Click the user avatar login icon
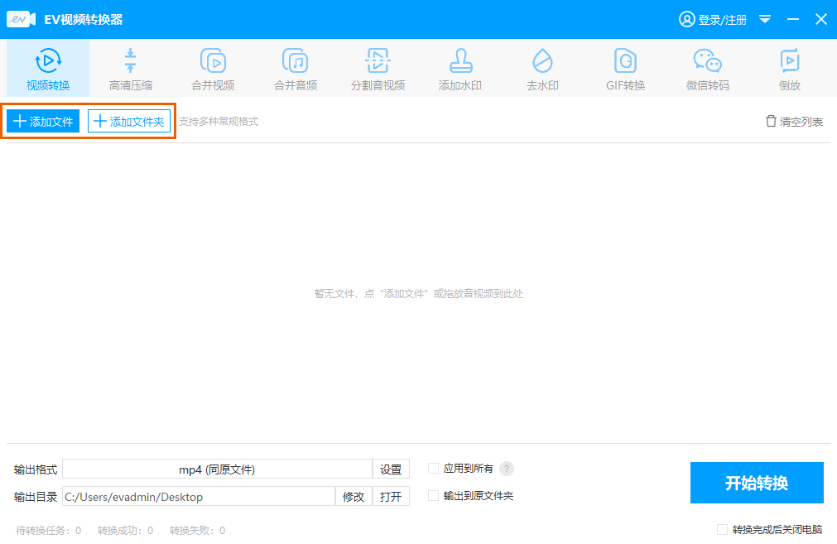837x544 pixels. (686, 19)
